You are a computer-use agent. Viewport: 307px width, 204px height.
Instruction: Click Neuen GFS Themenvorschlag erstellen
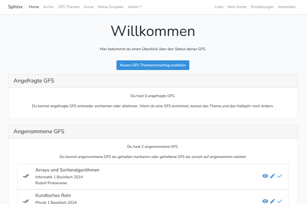(x=153, y=65)
